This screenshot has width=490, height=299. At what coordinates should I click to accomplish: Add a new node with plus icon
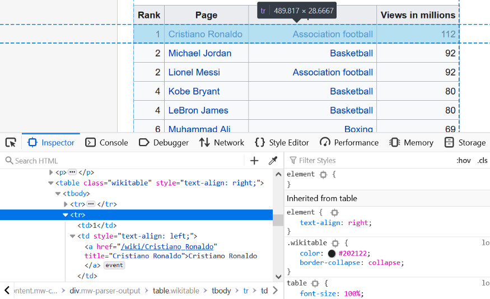click(254, 161)
